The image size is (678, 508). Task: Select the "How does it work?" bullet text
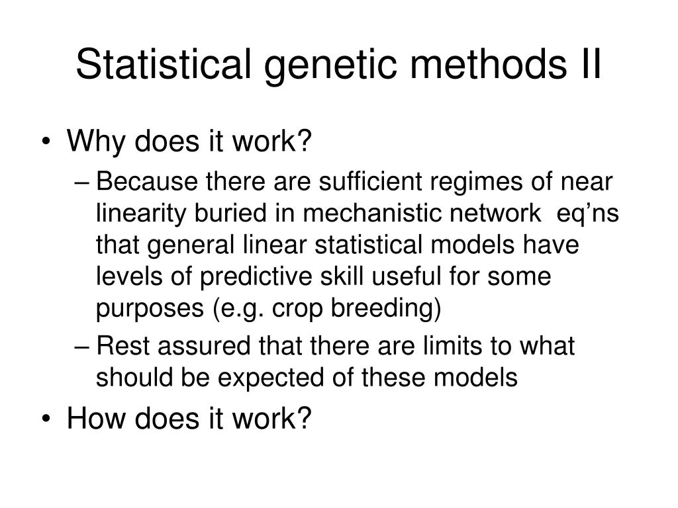click(x=189, y=419)
